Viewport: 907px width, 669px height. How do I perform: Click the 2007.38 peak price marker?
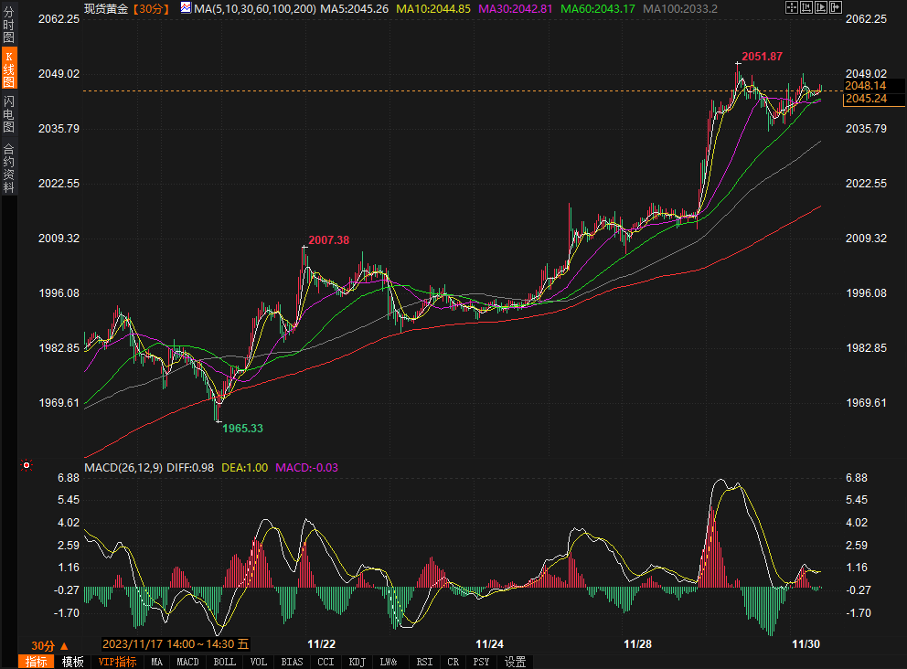tap(328, 240)
